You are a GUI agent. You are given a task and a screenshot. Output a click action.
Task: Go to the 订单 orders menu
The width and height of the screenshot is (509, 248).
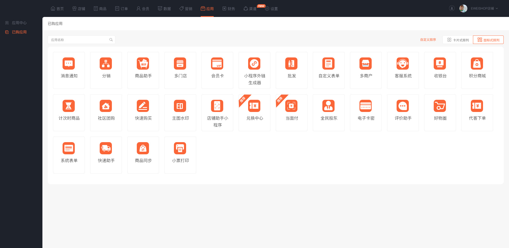pos(122,9)
